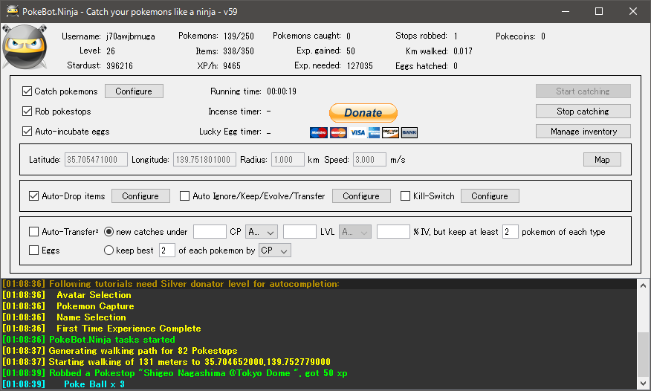Click the American Express card icon
Image resolution: width=651 pixels, height=391 pixels.
[x=374, y=132]
